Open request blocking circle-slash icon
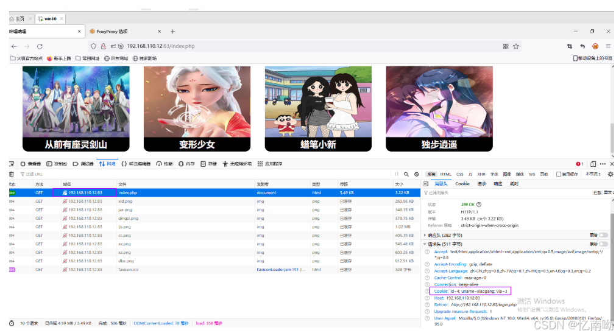The height and width of the screenshot is (336, 616). (x=416, y=174)
